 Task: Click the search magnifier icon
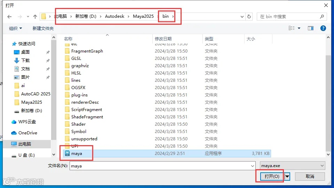[x=322, y=16]
